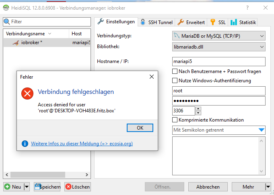Image resolution: width=274 pixels, height=195 pixels.
Task: Click the Öffnen button
Action: pos(165,187)
